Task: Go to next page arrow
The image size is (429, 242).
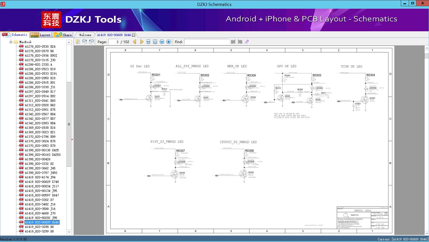Action: (142, 42)
